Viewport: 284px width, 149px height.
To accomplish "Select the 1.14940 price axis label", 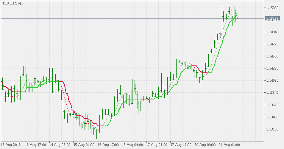I will 272,32.
